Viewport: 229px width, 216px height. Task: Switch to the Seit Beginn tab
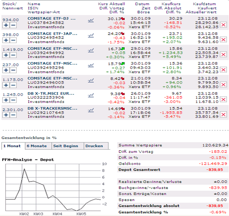68,146
